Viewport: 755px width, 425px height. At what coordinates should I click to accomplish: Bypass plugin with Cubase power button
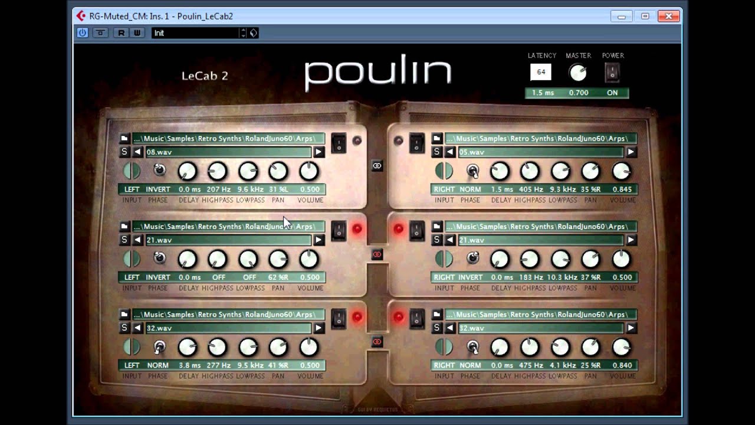(83, 33)
